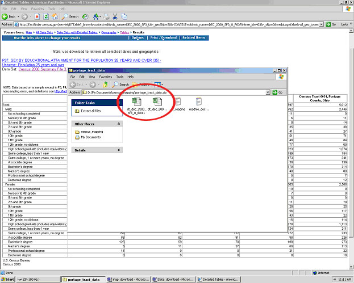Open the Tools menu in portage_tract_data window
Screen dimensions: 354x283
pos(120,77)
